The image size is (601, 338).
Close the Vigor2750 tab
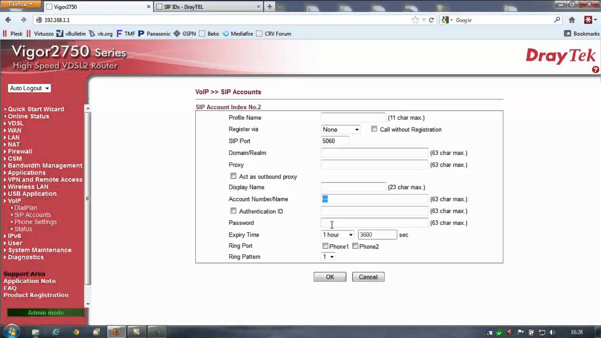click(149, 7)
